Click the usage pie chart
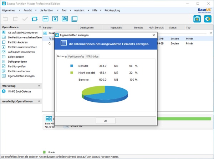The width and height of the screenshot is (214, 159). (x=105, y=94)
